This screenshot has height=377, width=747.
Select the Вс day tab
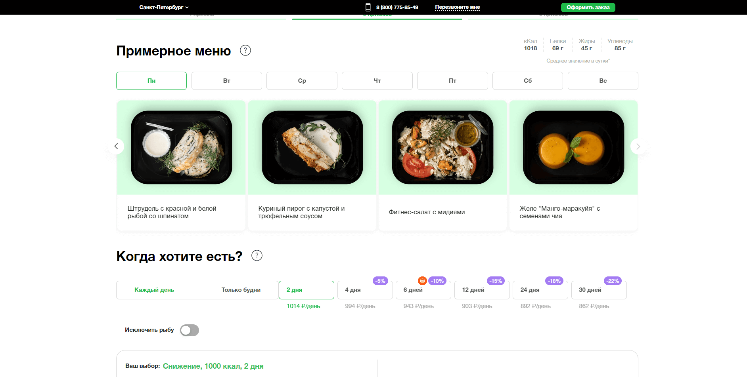[x=603, y=81]
